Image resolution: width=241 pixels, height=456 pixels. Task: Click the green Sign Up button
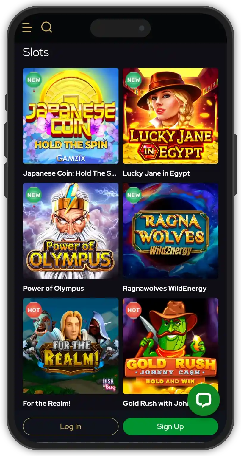pos(170,426)
